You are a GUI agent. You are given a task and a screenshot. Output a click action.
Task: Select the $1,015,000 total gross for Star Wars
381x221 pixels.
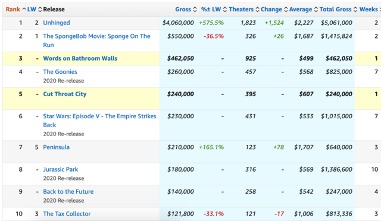tap(336, 116)
